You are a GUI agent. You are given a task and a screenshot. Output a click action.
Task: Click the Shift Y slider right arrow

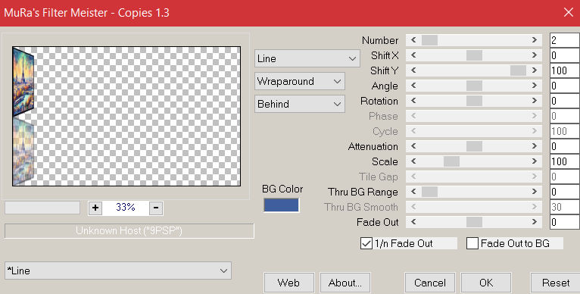click(534, 70)
